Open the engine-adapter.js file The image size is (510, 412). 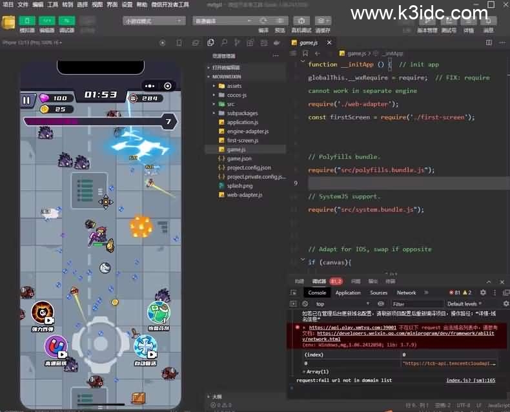click(247, 132)
